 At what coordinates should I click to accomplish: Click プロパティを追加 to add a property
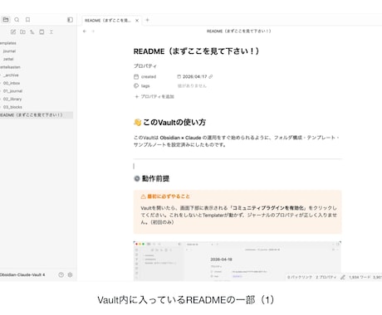pyautogui.click(x=154, y=96)
